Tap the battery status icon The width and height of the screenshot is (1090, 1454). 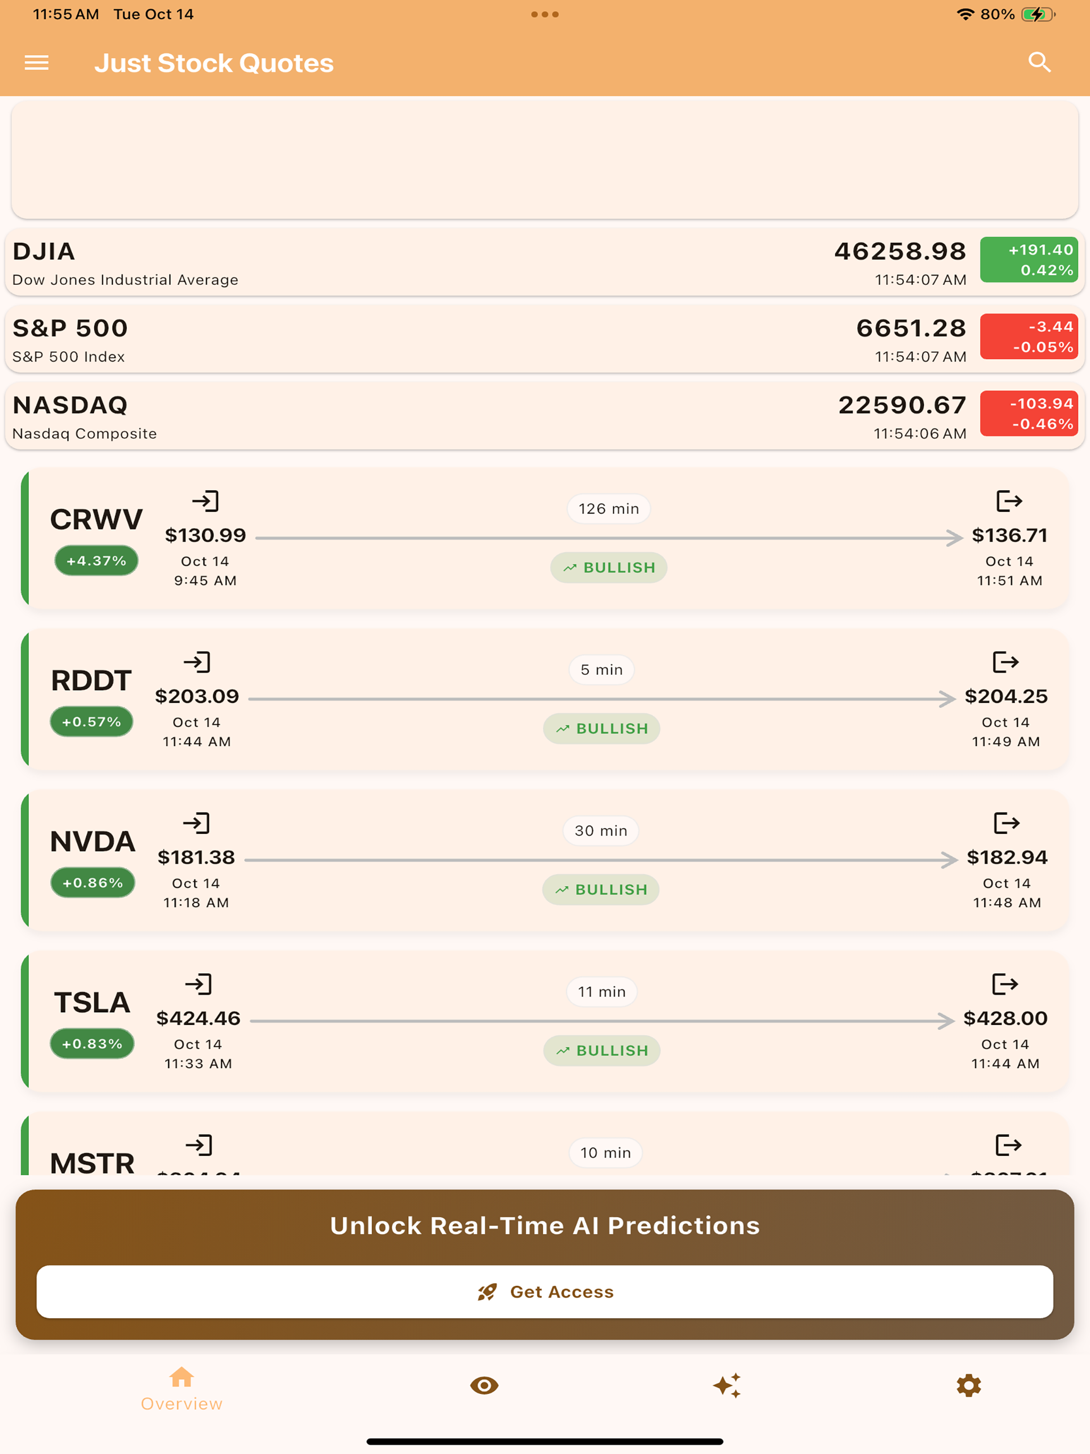click(x=1038, y=14)
